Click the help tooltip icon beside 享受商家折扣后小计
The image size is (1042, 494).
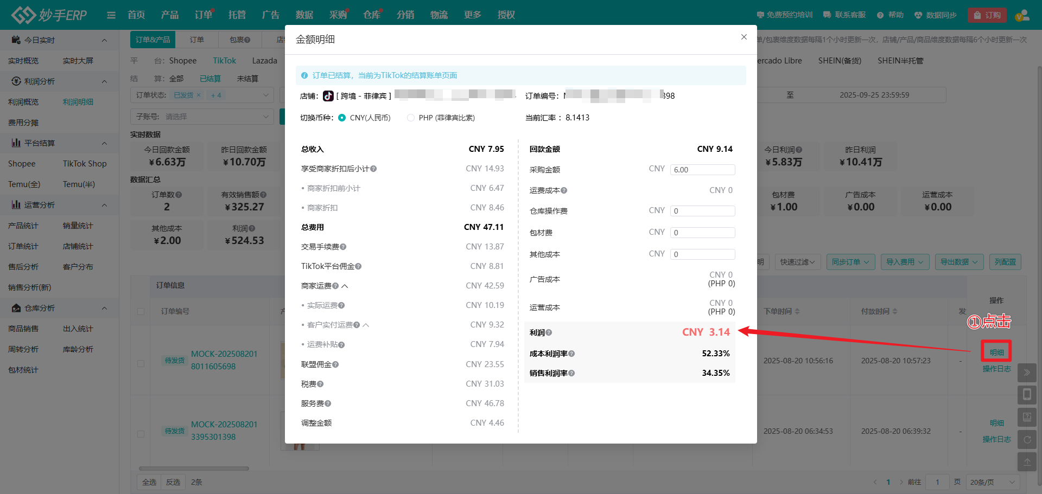[x=373, y=169]
